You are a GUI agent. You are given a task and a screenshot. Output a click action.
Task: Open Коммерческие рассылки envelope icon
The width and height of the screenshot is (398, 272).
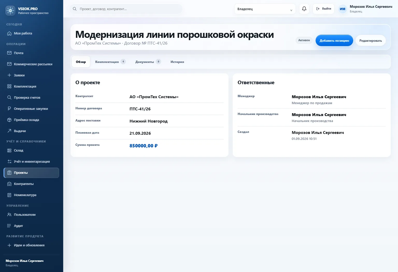(9, 64)
